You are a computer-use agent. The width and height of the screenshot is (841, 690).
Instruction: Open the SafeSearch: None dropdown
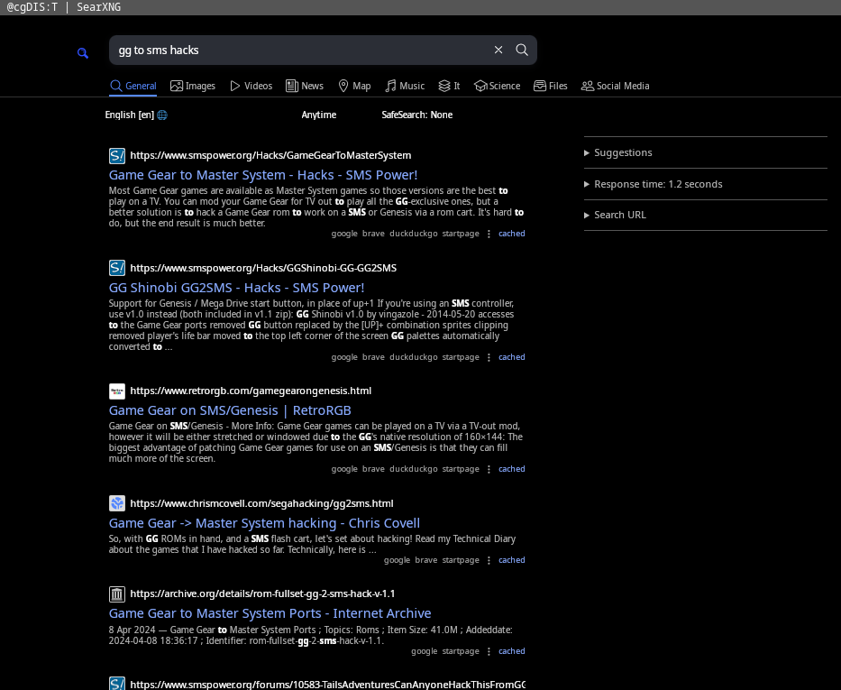[x=417, y=115]
